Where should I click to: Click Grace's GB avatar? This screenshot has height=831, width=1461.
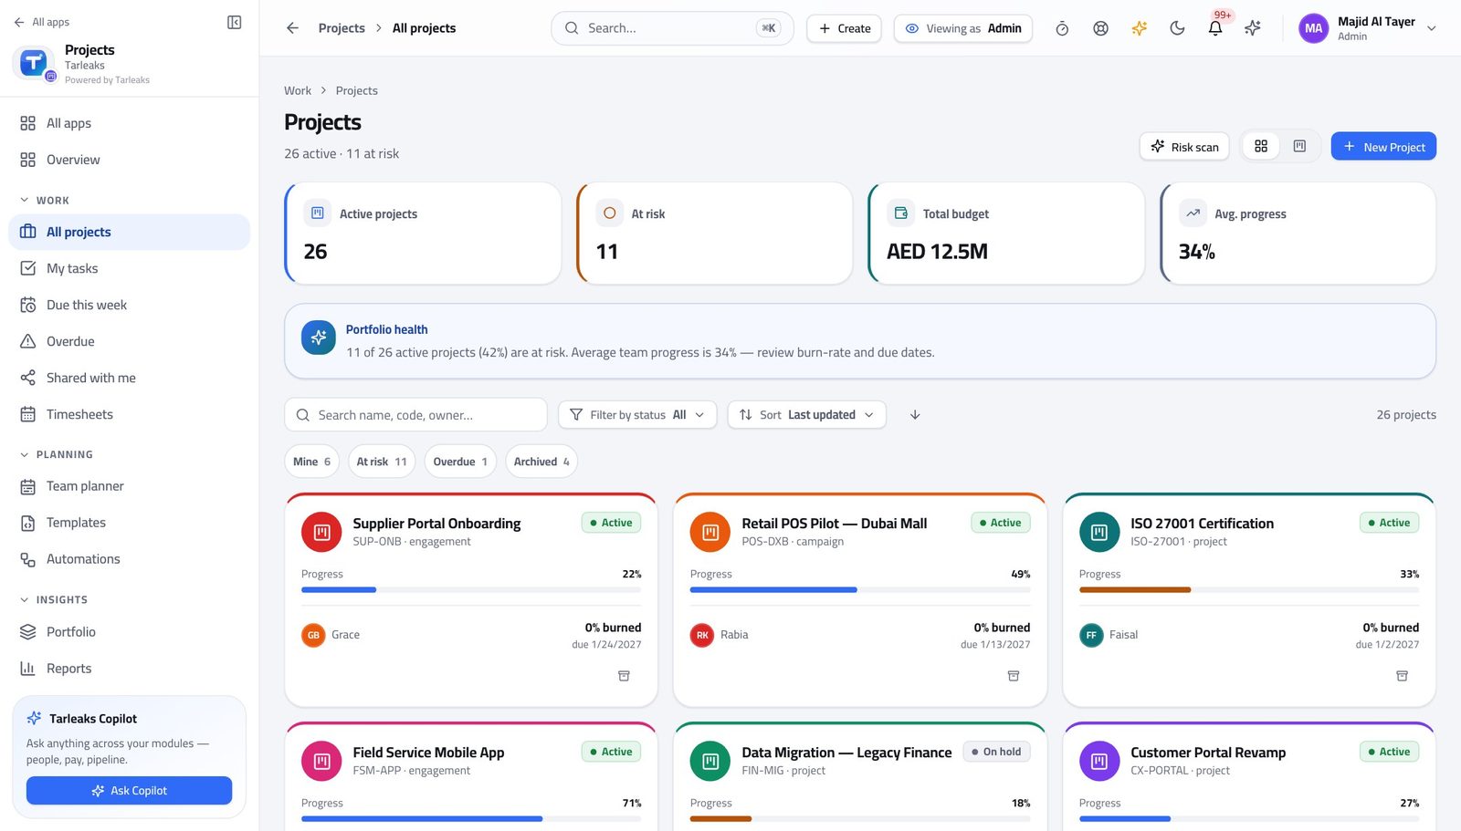point(313,635)
